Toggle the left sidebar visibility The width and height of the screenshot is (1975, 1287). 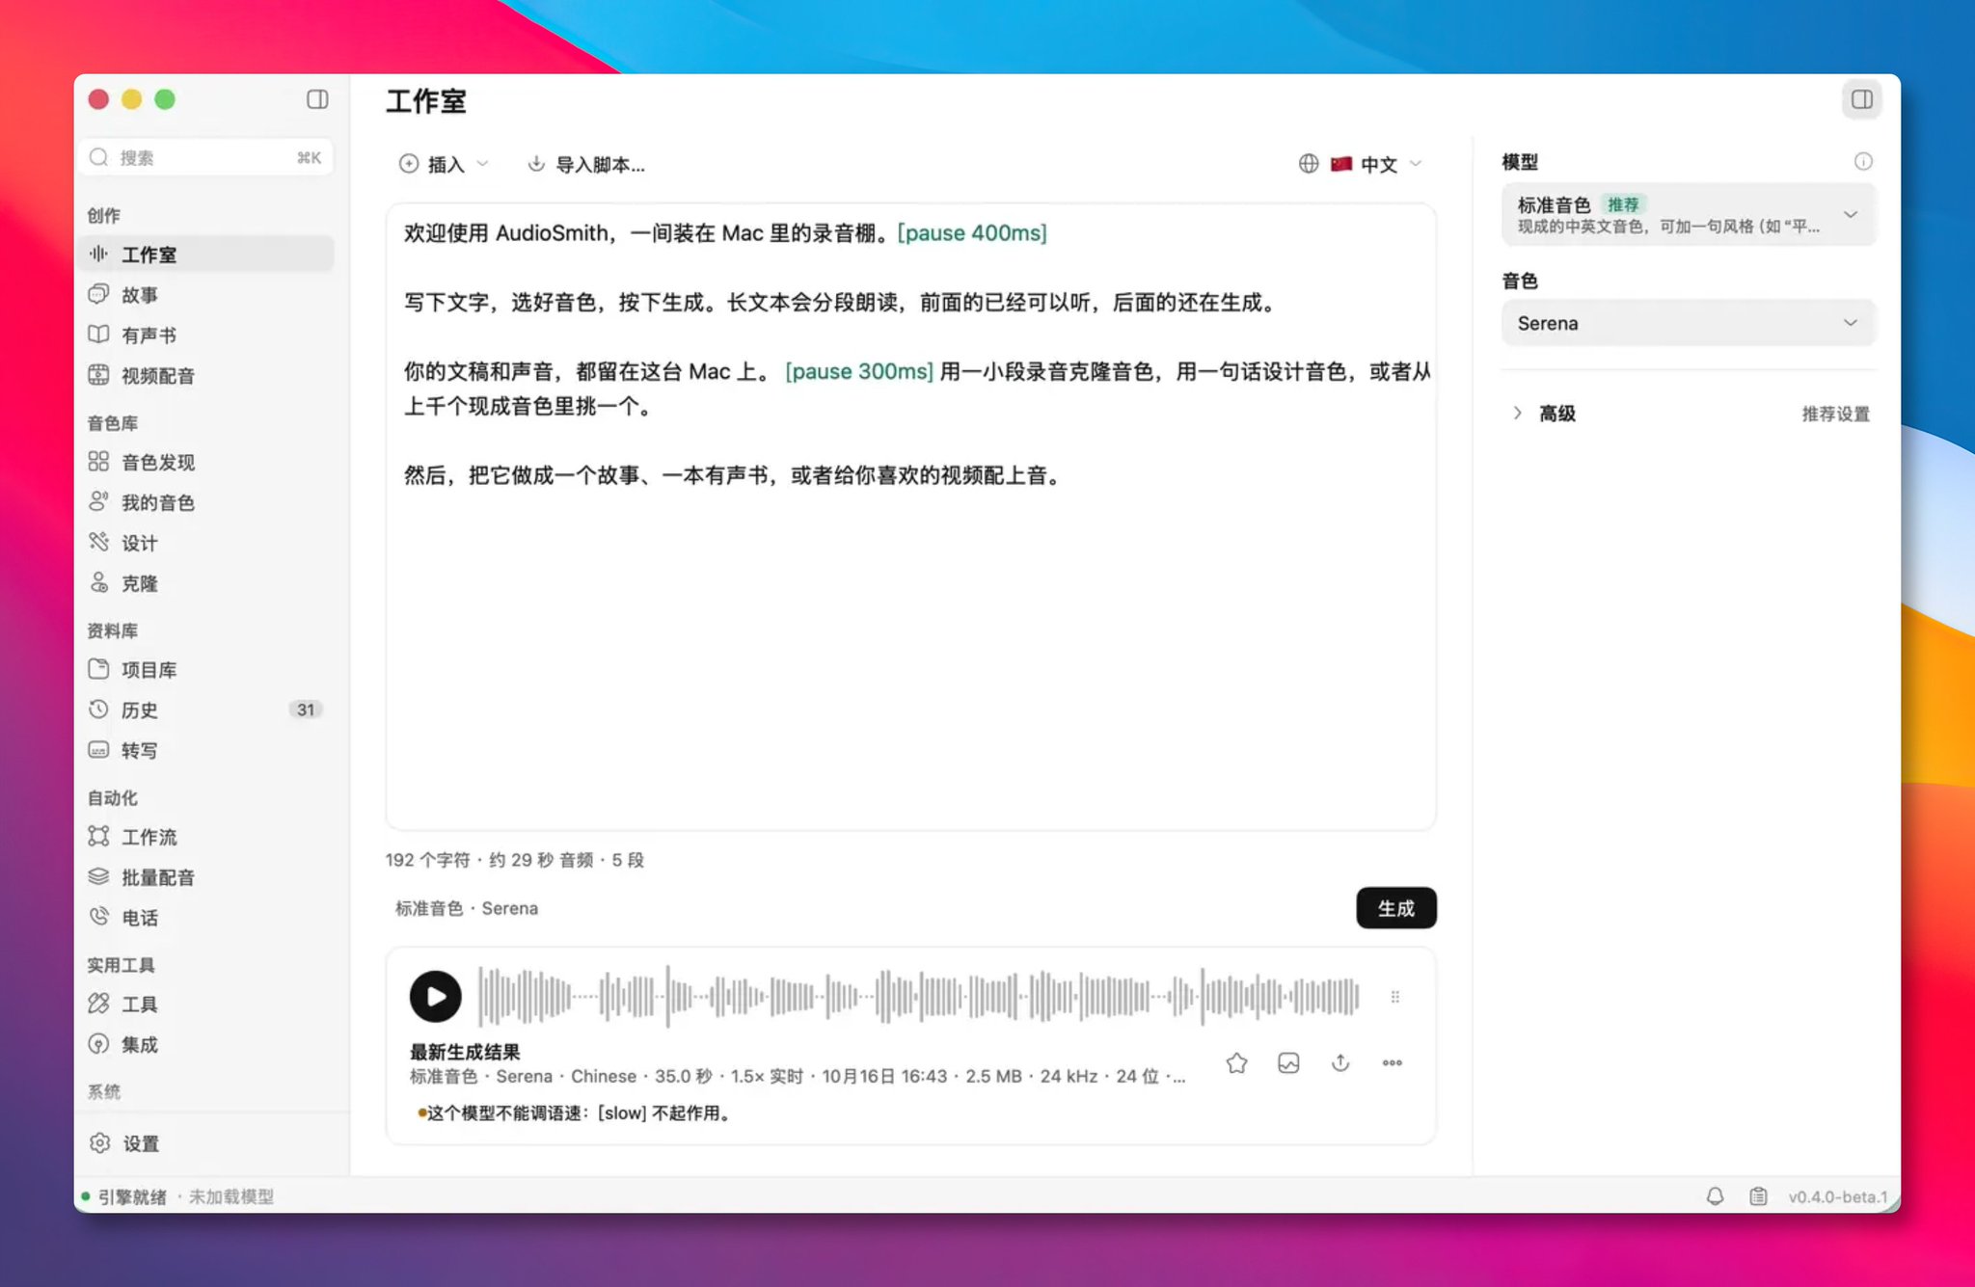pos(317,99)
